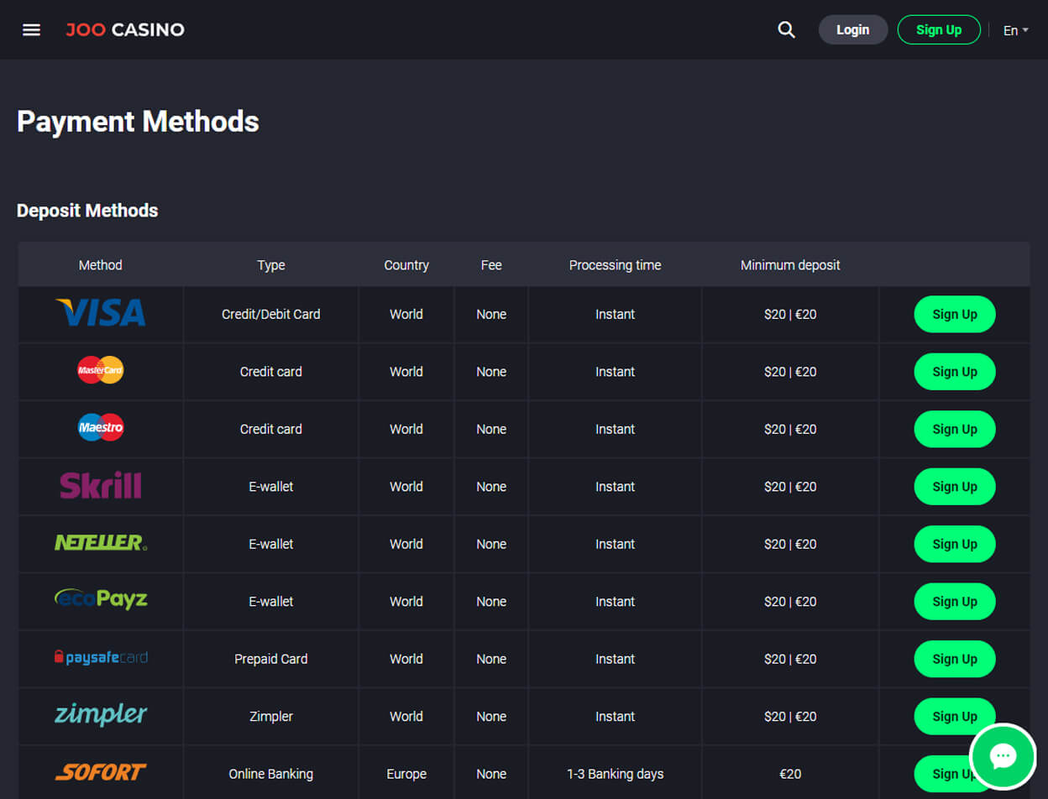Click the ecoPayz logo
The height and width of the screenshot is (799, 1048).
coord(101,599)
